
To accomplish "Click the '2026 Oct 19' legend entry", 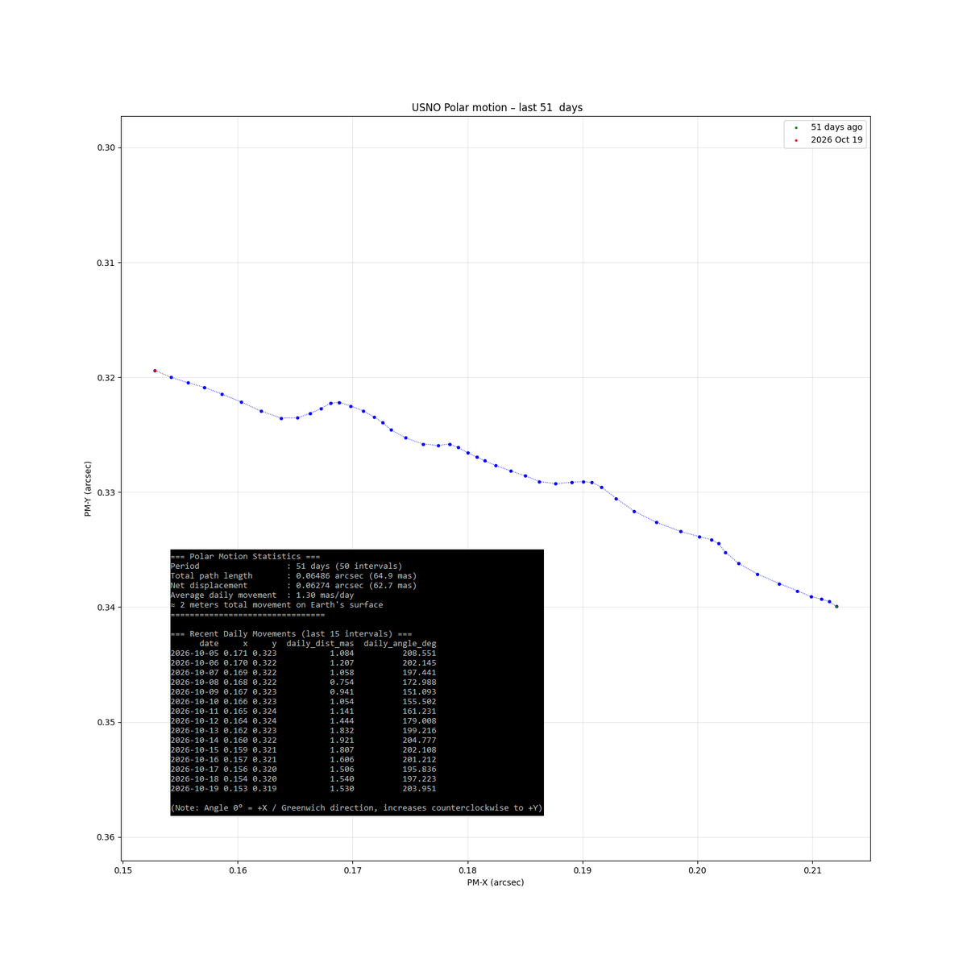I will [836, 140].
